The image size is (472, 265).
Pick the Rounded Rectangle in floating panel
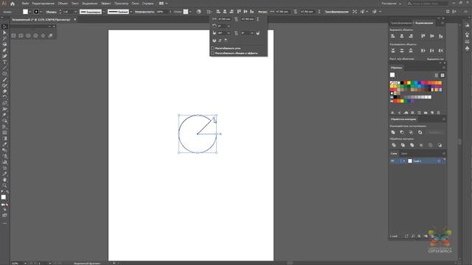(x=21, y=35)
